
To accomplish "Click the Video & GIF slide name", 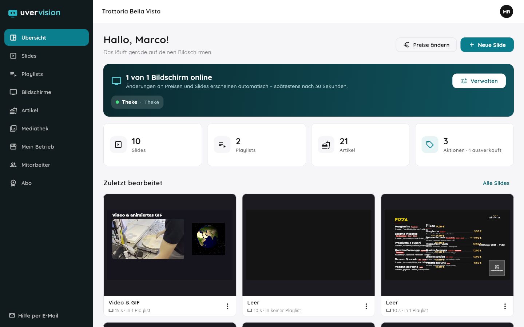I will [124, 302].
